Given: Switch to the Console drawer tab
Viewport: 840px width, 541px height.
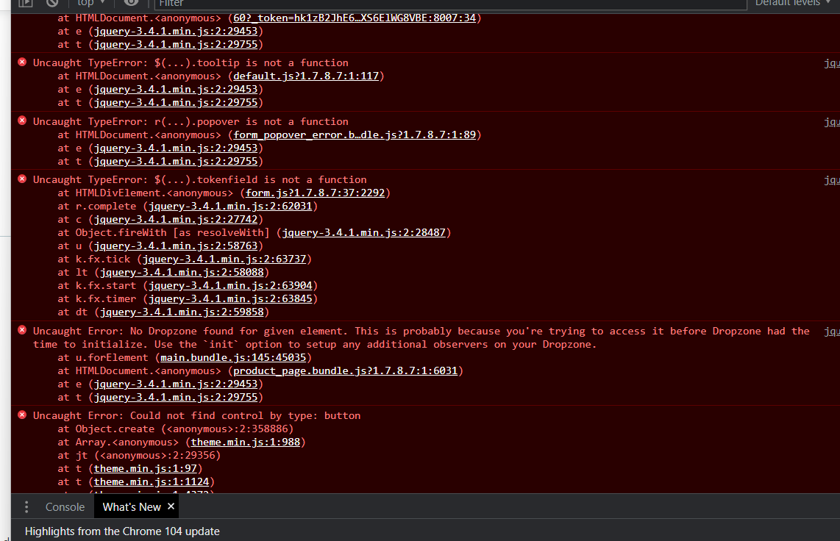Looking at the screenshot, I should point(65,506).
